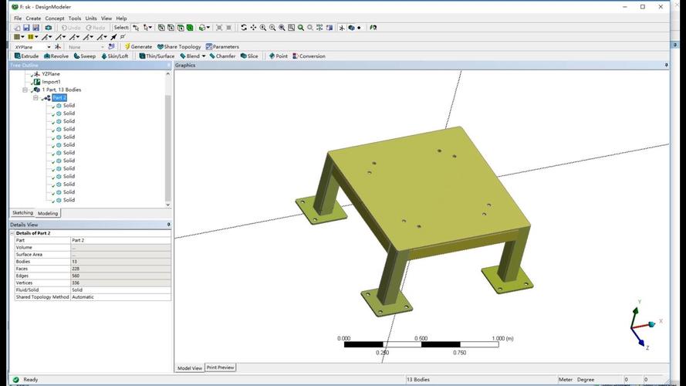Click the Magnifier Window icon

[292, 28]
